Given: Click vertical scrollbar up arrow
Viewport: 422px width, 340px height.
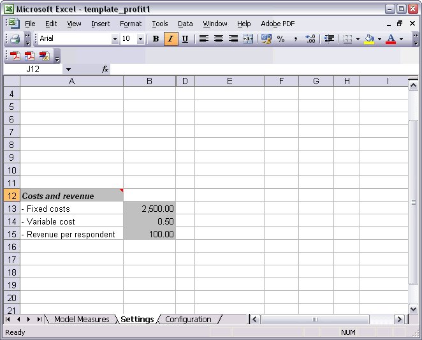Looking at the screenshot, I should click(413, 85).
